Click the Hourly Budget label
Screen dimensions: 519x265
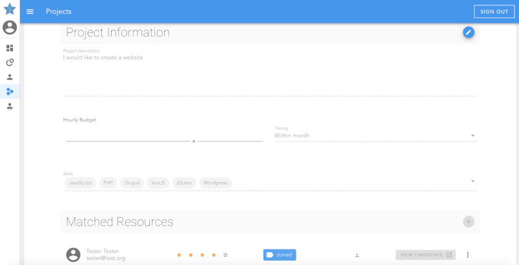79,120
